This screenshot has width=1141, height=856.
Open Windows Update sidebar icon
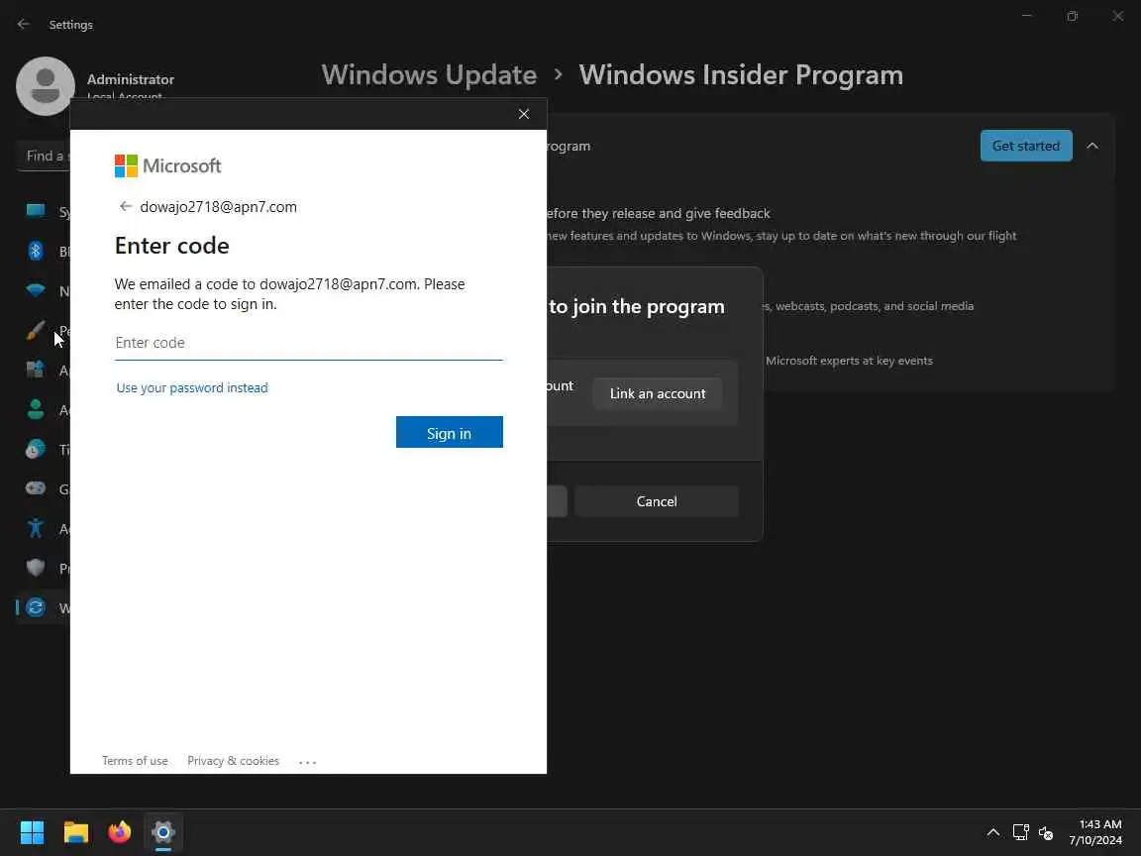coord(35,607)
